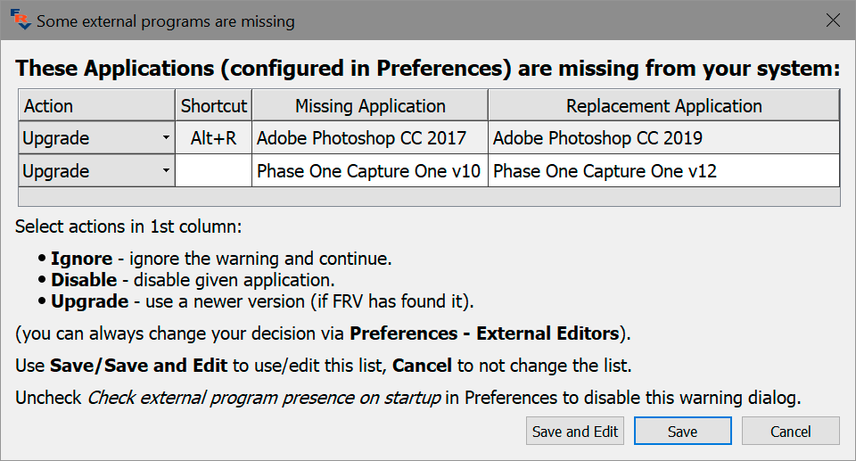
Task: Click the Action column header
Action: (x=96, y=106)
